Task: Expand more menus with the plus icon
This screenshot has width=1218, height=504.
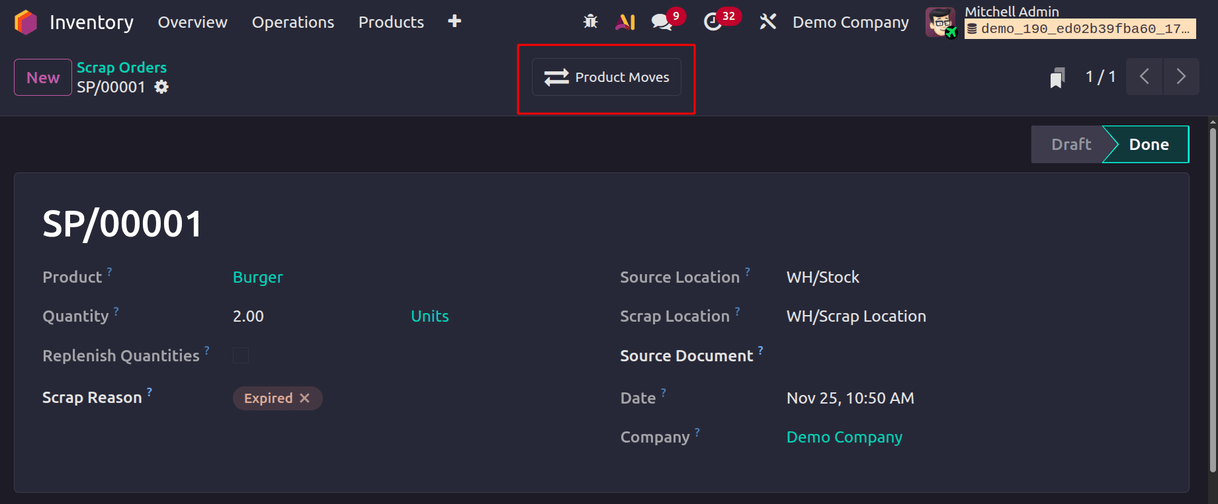Action: click(455, 21)
